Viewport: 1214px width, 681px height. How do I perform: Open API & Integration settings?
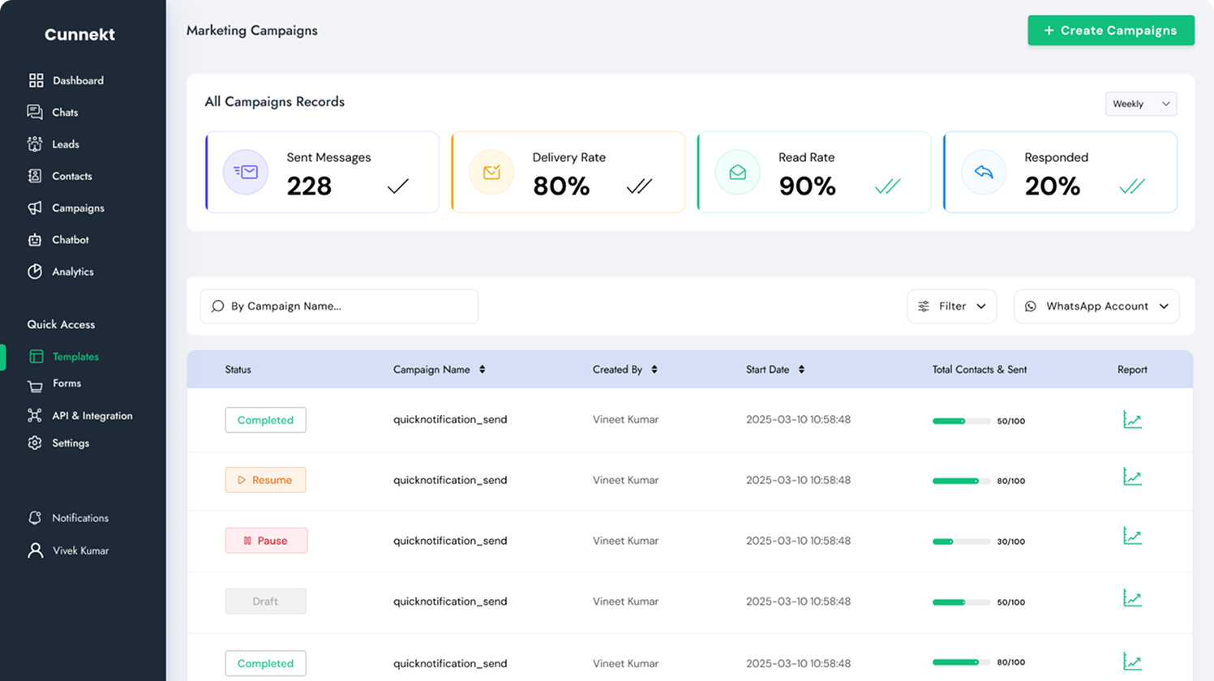92,415
